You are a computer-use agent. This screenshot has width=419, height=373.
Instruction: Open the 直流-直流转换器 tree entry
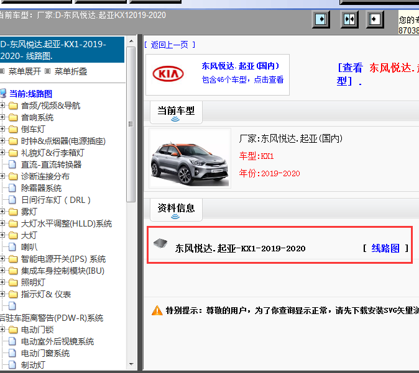52,164
